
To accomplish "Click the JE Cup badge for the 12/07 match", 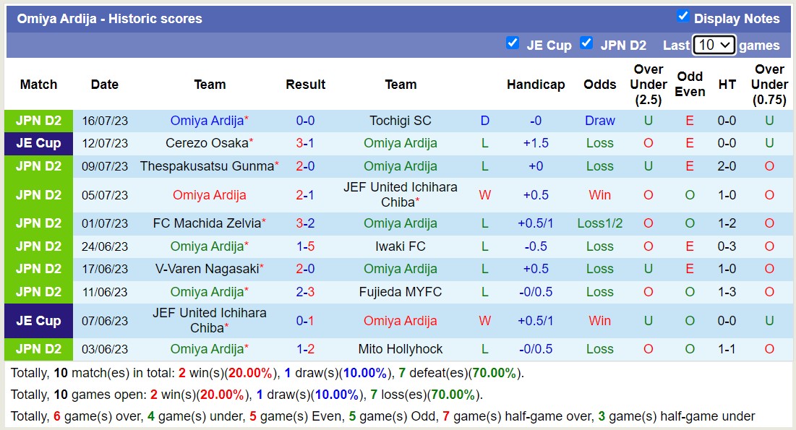I will tap(38, 143).
